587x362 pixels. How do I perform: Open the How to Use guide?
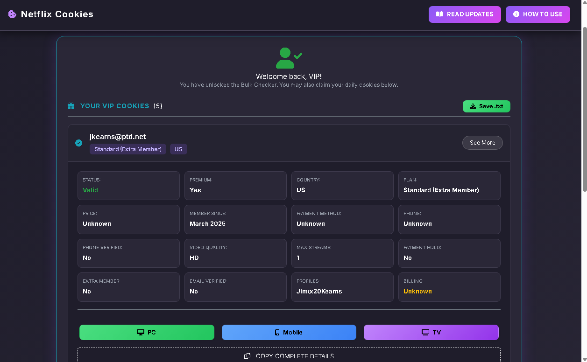pos(537,14)
